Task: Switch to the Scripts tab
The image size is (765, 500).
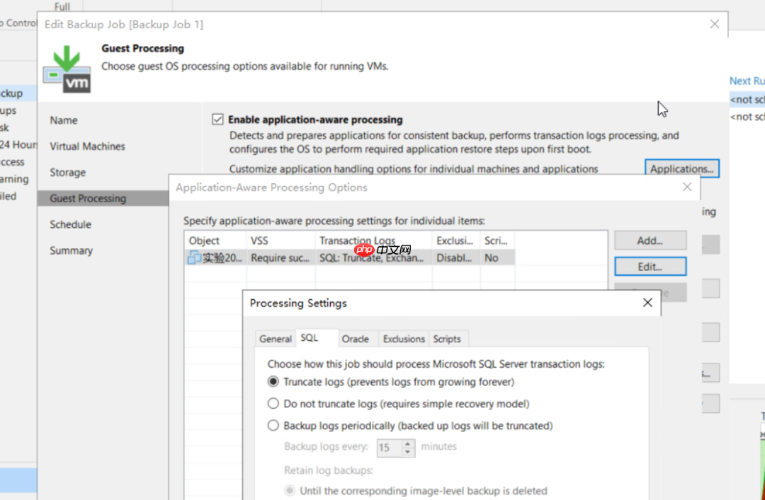Action: tap(448, 339)
